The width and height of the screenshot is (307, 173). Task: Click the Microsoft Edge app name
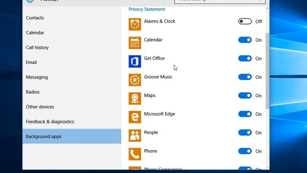[x=160, y=114]
